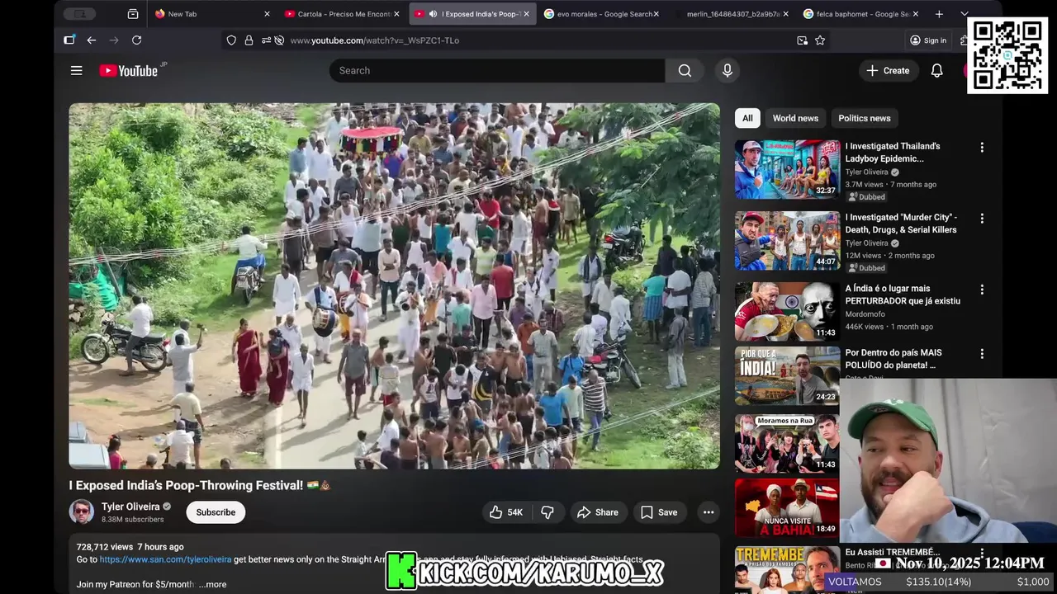Open the Moramos na Rua thumbnail
This screenshot has width=1057, height=594.
787,443
